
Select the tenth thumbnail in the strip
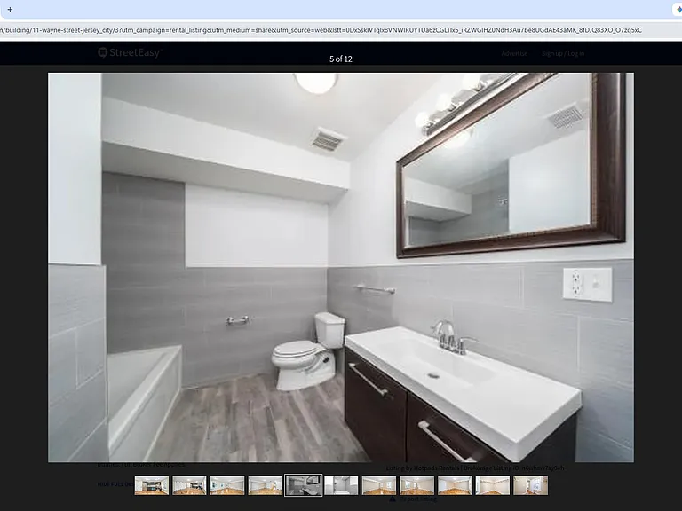click(492, 485)
